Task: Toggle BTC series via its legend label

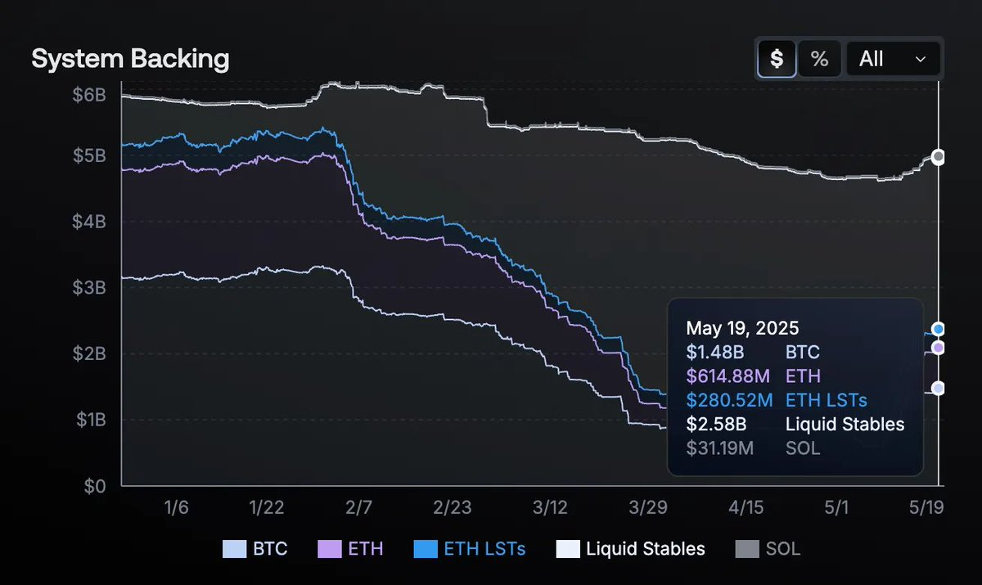Action: pyautogui.click(x=269, y=548)
